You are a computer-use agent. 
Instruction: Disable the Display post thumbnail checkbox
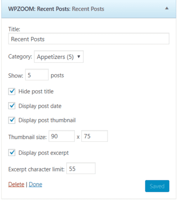[x=12, y=120]
